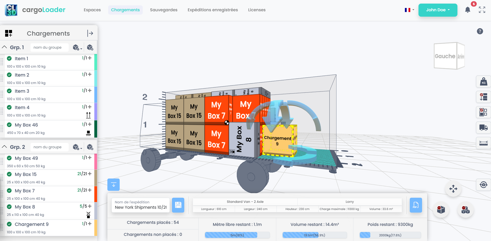Viewport: 491px width, 241px height.
Task: Collapse the Grp. 1 group
Action: 4,47
